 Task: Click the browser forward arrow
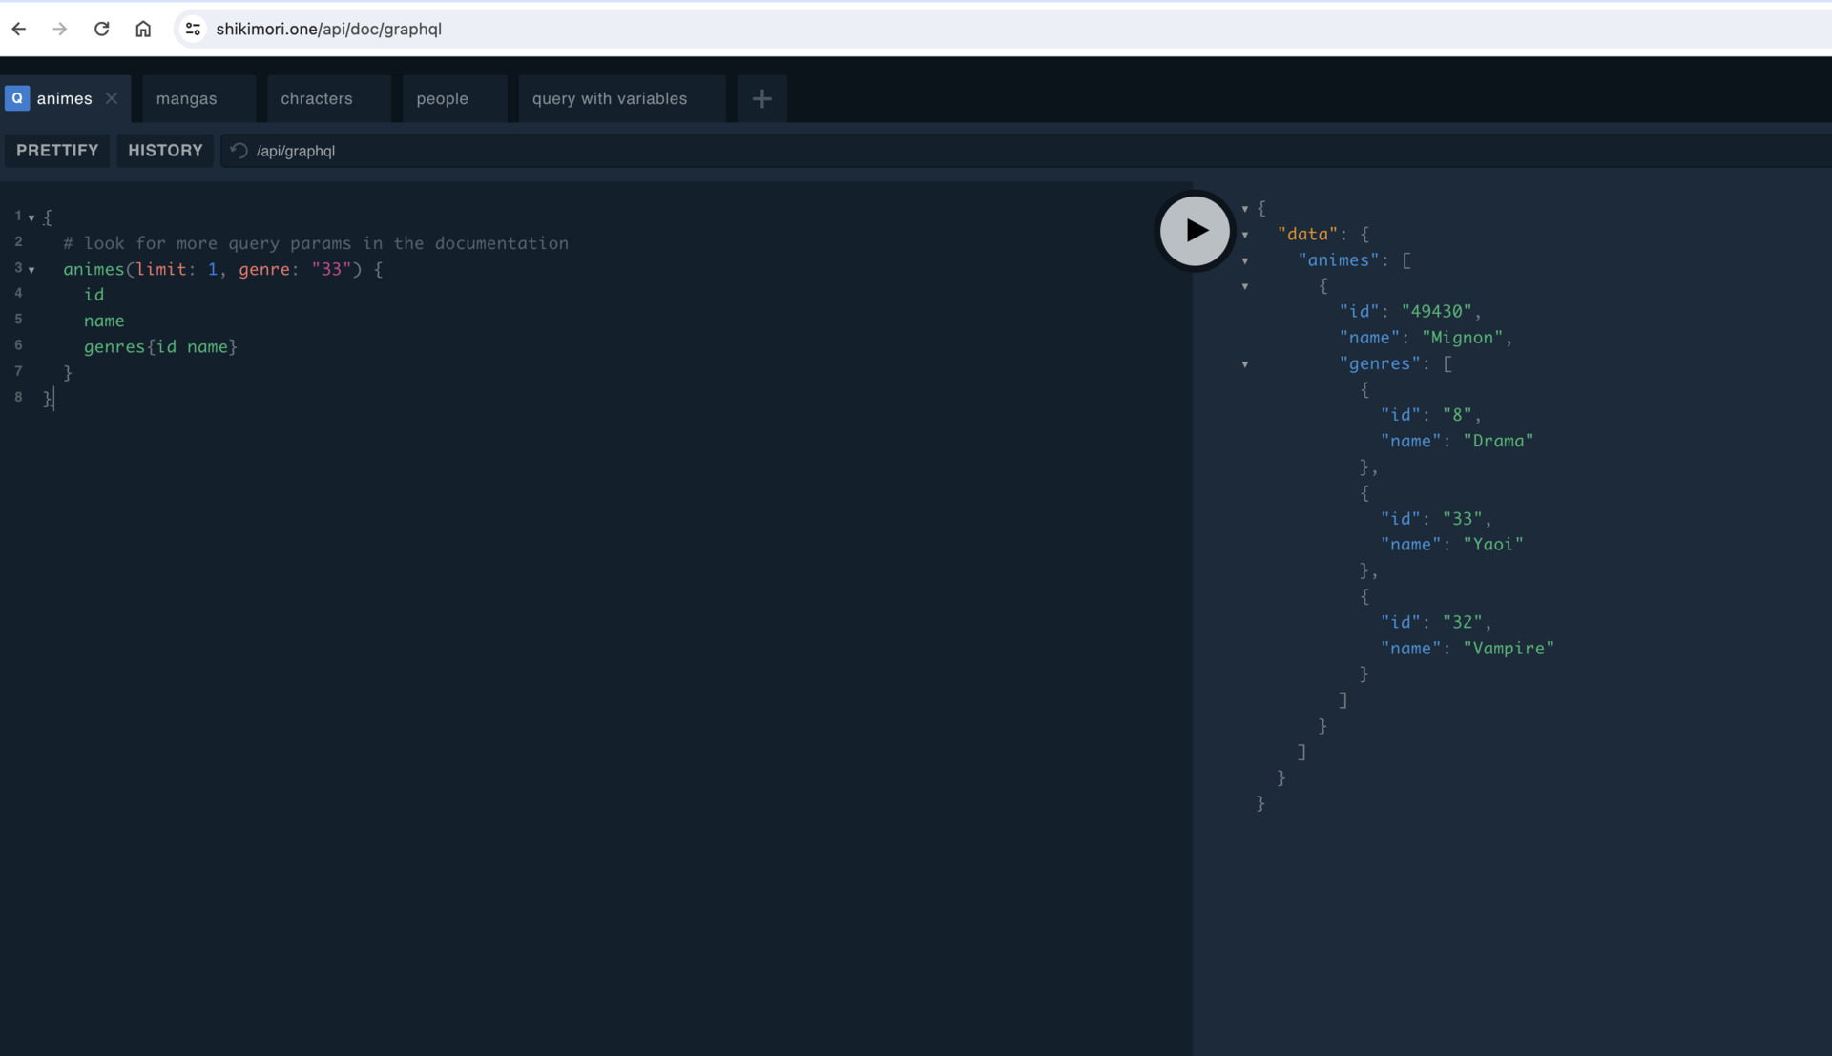(x=60, y=29)
